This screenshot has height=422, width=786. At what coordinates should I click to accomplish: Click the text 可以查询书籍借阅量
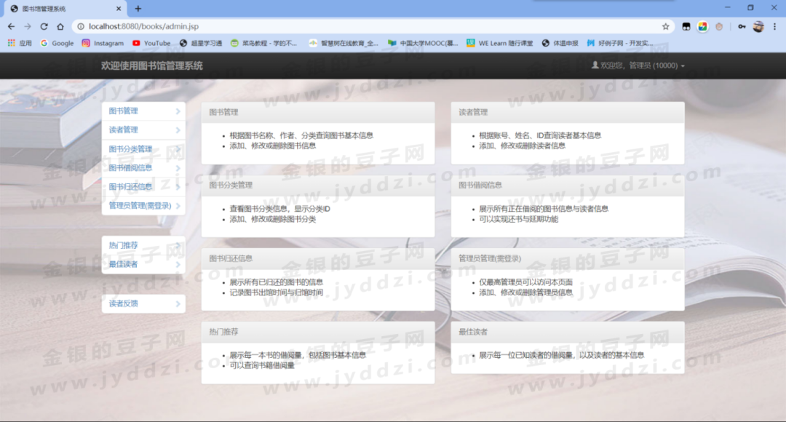coord(262,365)
